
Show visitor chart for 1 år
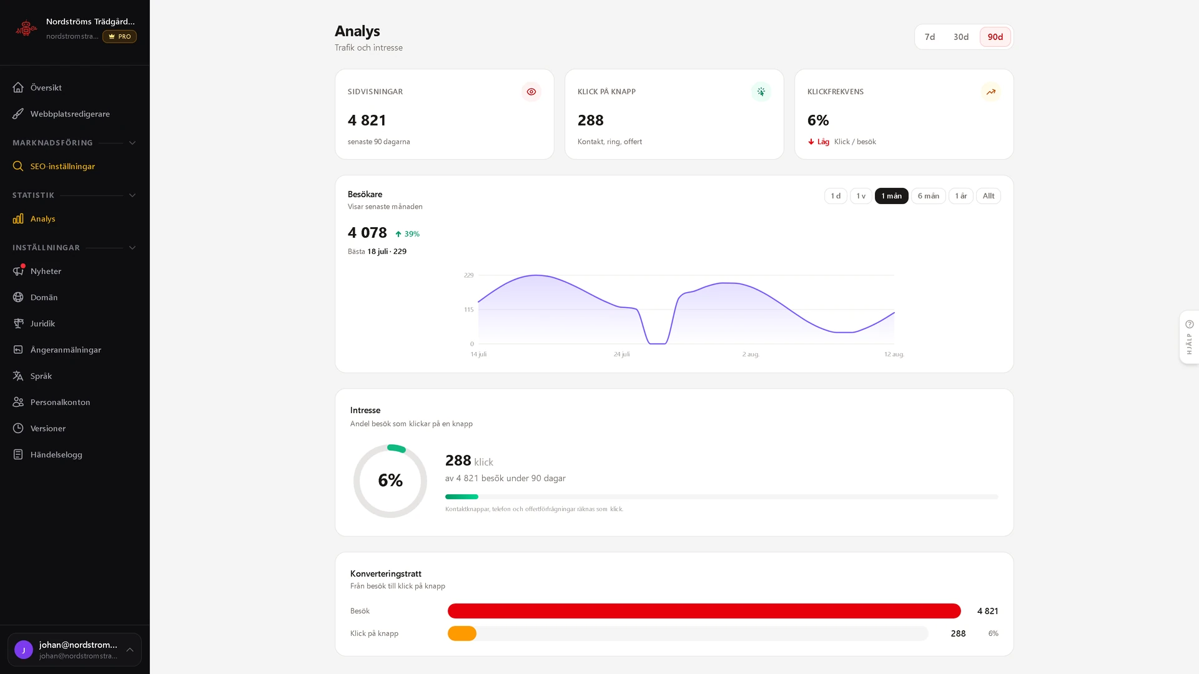[x=960, y=196]
